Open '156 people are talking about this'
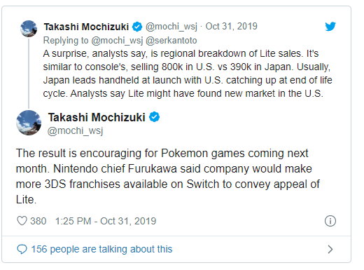This screenshot has width=364, height=270. (101, 249)
